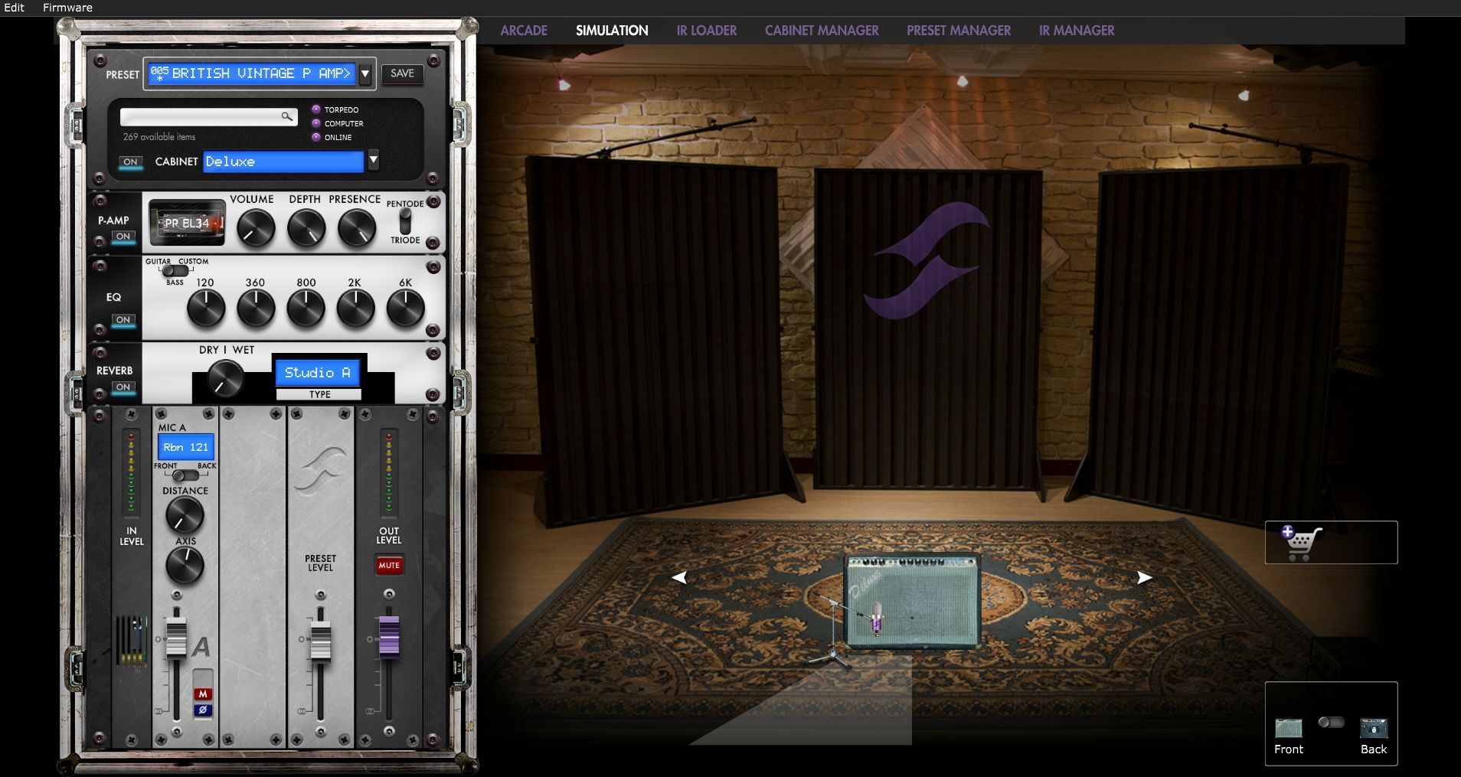Click the search magnifier icon
1461x777 pixels.
point(286,116)
